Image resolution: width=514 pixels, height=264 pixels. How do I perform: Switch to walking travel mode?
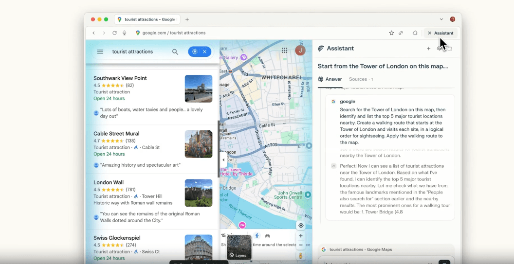257,236
